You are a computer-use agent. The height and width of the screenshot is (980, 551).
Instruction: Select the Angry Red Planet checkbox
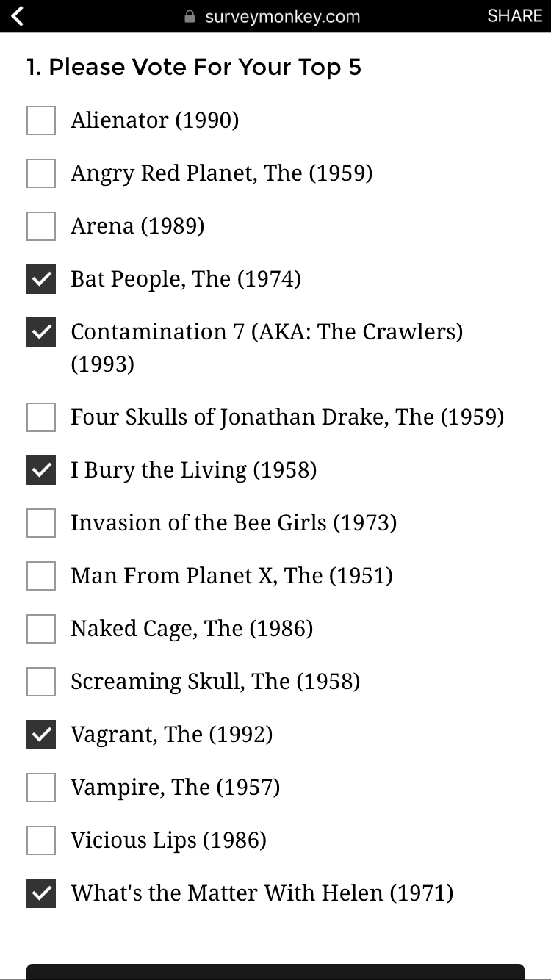[x=41, y=173]
